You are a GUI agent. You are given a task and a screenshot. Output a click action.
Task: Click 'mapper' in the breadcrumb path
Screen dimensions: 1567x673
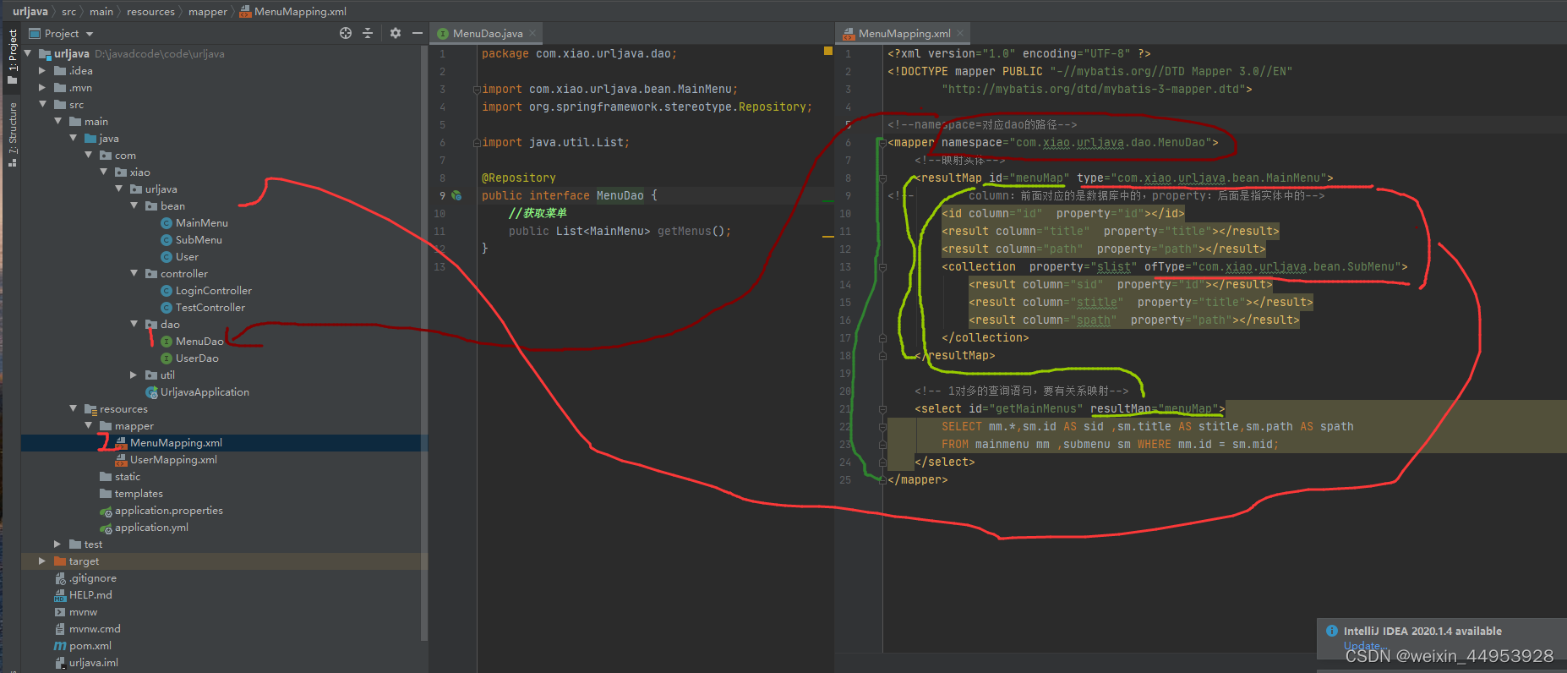point(208,12)
